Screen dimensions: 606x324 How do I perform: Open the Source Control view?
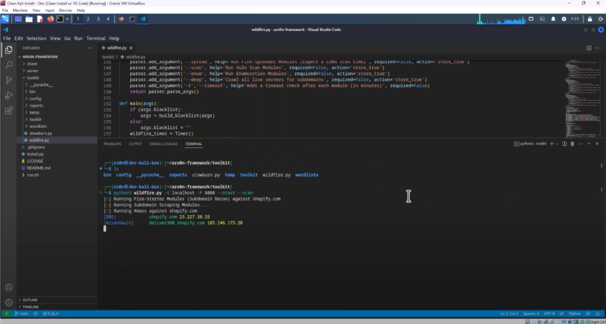tap(8, 80)
